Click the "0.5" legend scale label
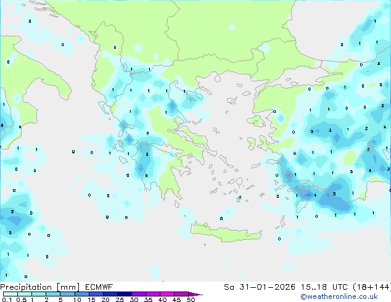Viewport: 391px width, 302px height. [22, 300]
